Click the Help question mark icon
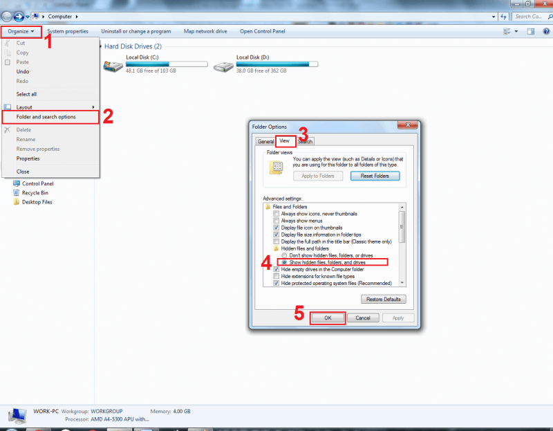Viewport: 553px width, 431px height. click(545, 31)
